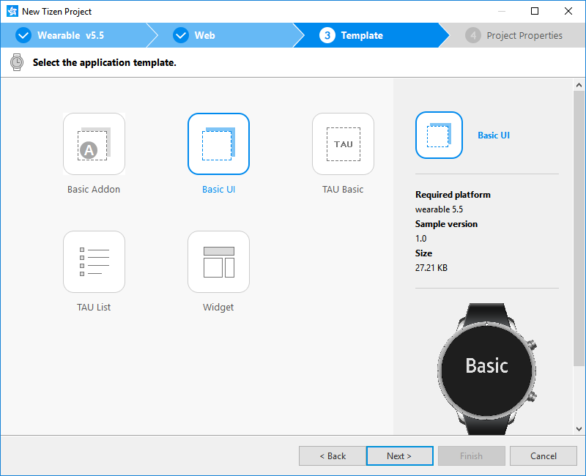
Task: Click the scrollbar up arrow
Action: tap(579, 84)
